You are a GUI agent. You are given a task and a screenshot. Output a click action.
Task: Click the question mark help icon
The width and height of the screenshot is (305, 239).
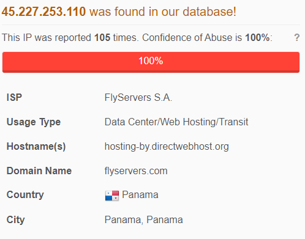(x=297, y=38)
